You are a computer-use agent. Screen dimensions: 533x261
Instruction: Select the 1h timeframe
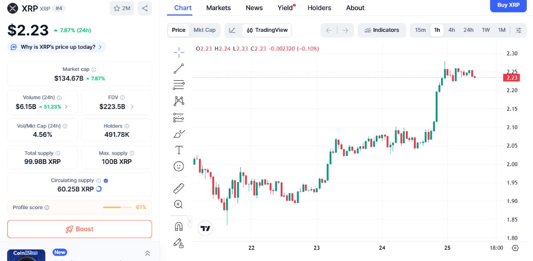(437, 30)
